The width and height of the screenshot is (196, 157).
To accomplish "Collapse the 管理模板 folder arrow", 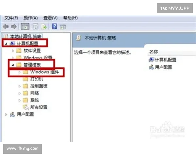I will (x=13, y=65).
